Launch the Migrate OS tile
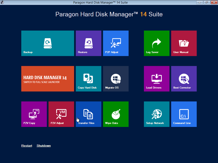This screenshot has height=163, width=218. click(x=116, y=79)
